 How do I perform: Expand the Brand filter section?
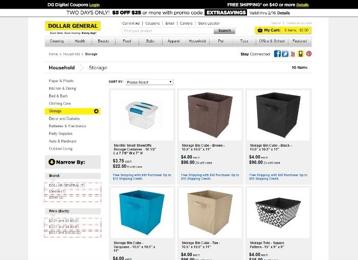73,176
